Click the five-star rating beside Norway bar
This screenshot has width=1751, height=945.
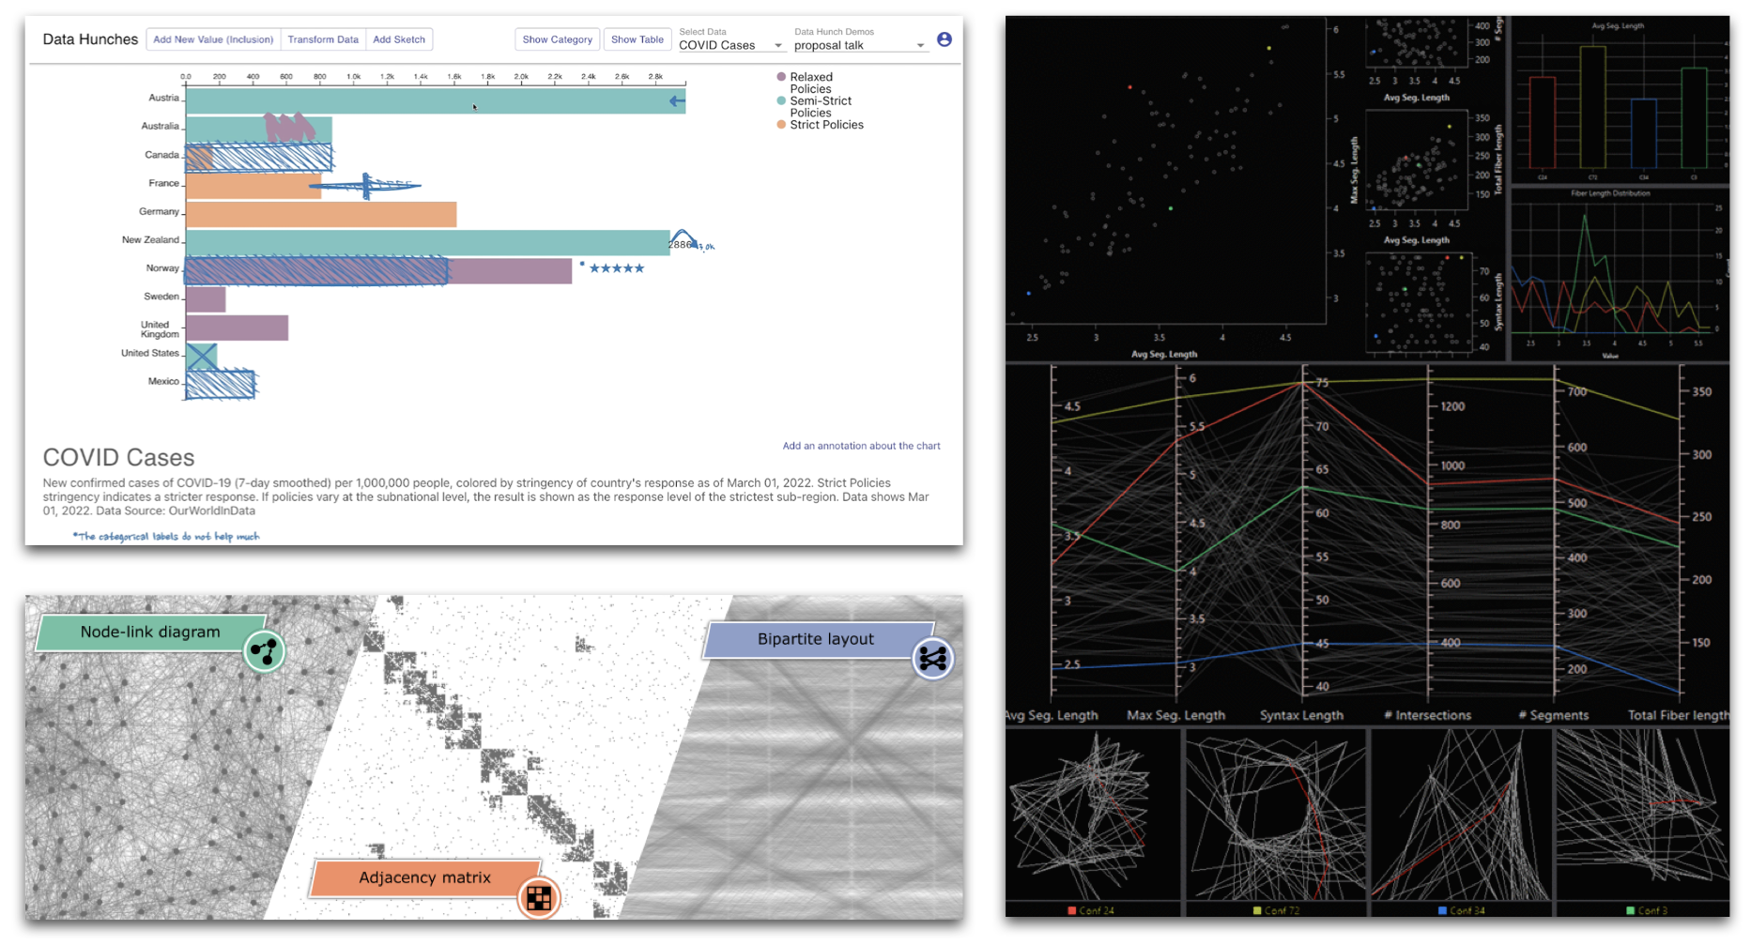point(616,268)
